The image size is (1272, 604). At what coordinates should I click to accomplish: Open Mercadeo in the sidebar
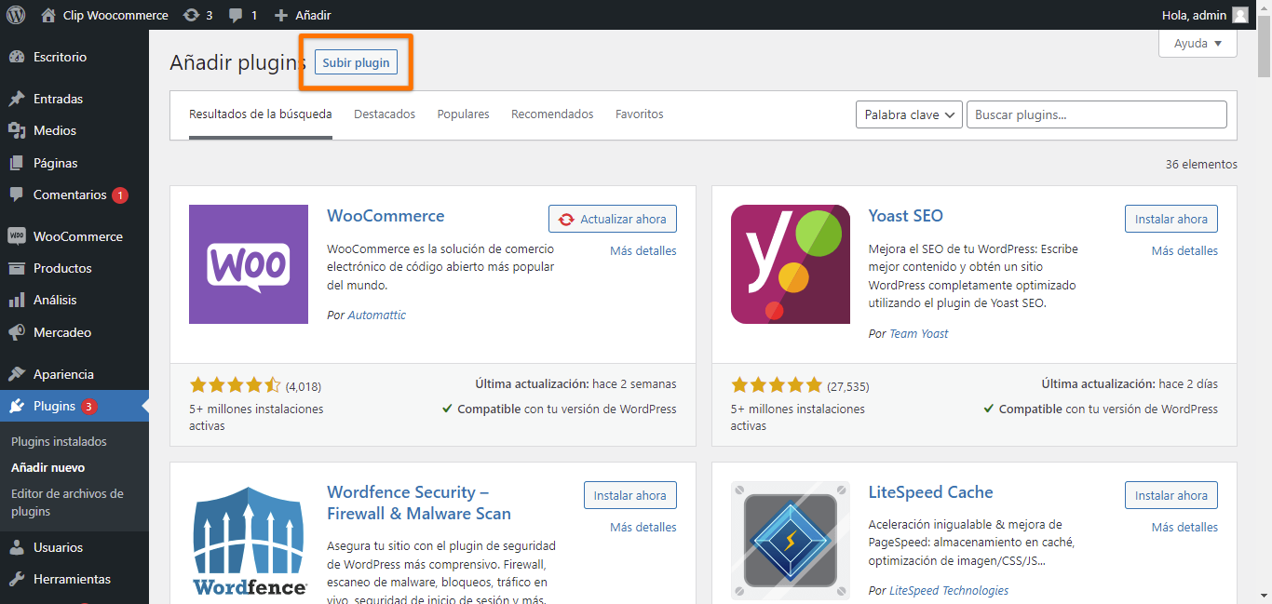click(62, 332)
